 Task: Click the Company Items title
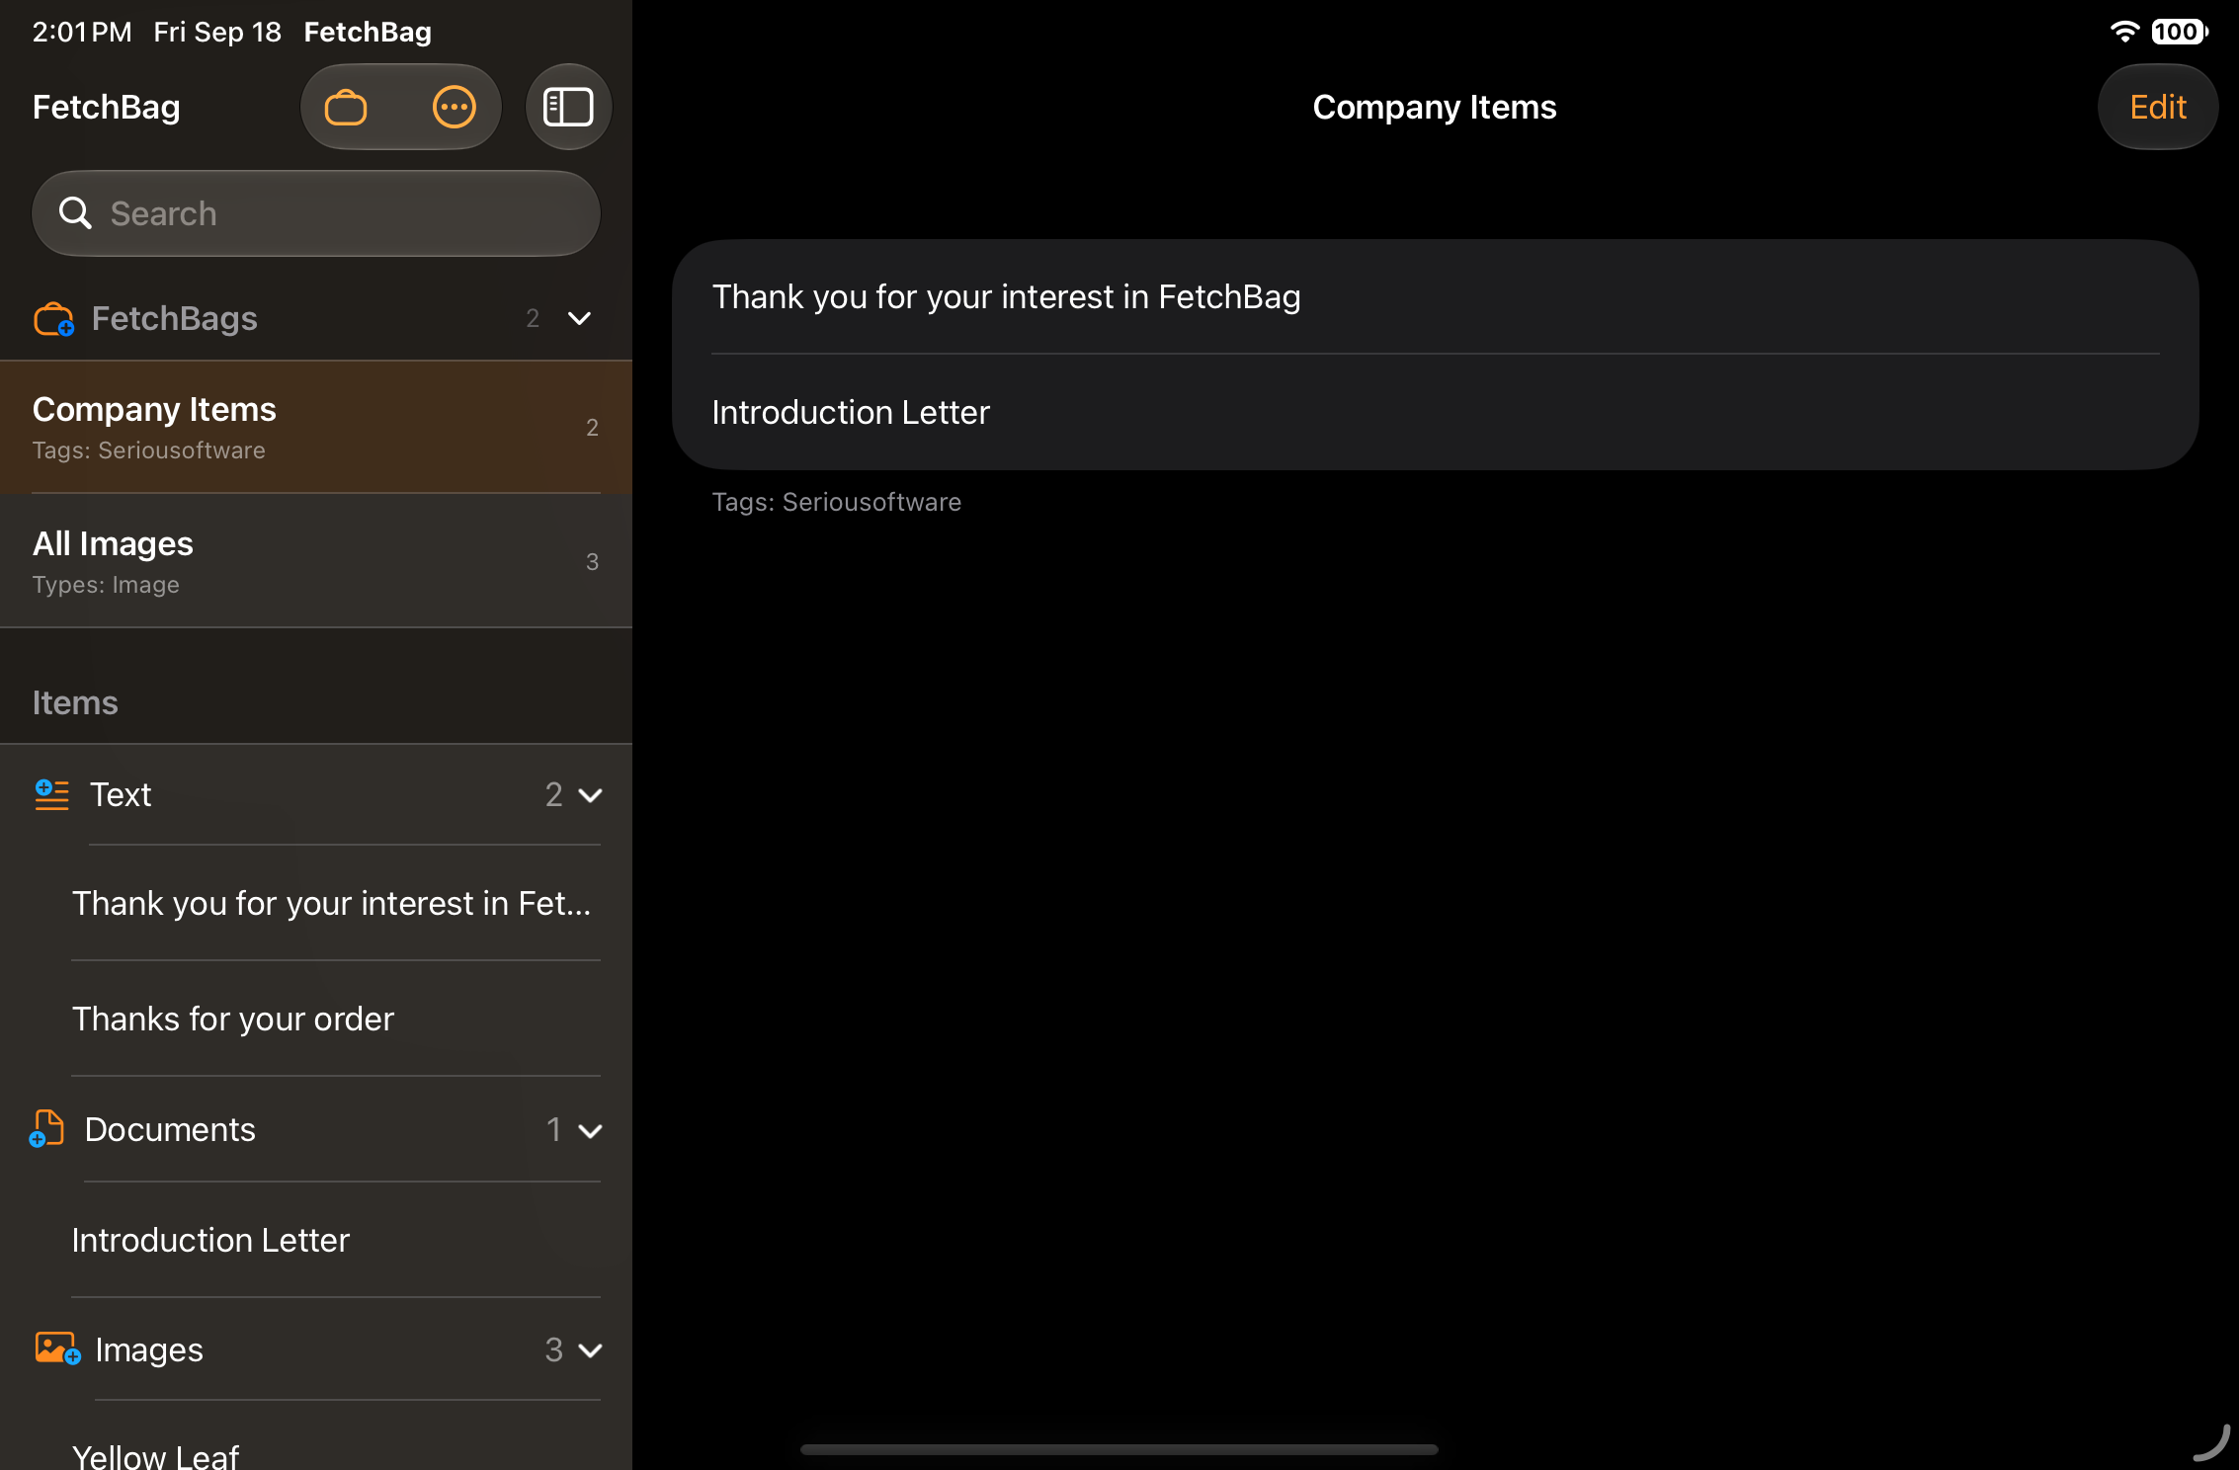coord(1434,107)
